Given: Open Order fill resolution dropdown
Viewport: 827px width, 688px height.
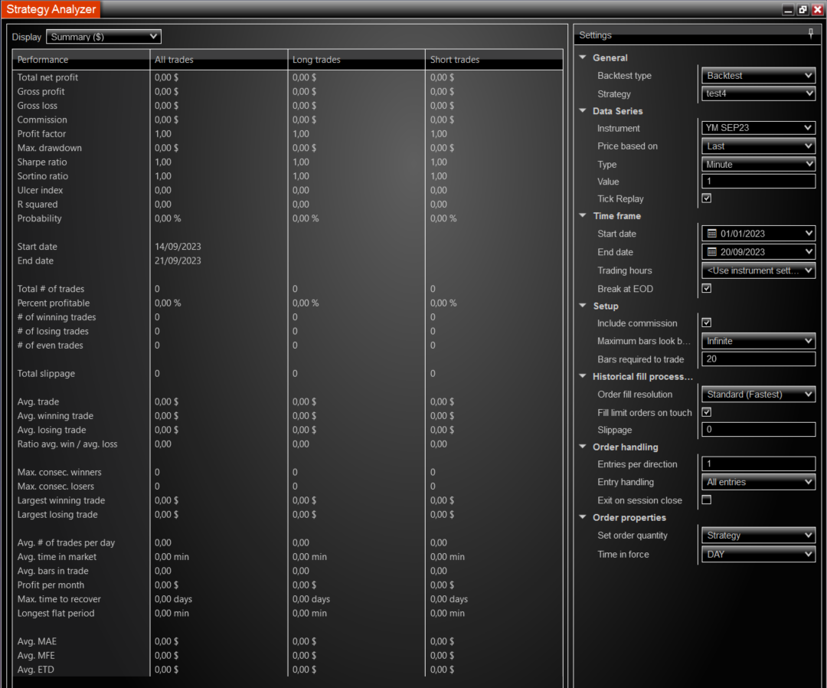Looking at the screenshot, I should pos(758,394).
